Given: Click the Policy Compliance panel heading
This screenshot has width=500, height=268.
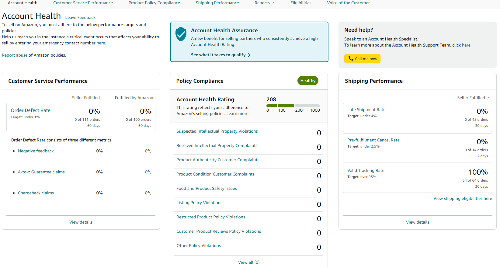Looking at the screenshot, I should 200,81.
